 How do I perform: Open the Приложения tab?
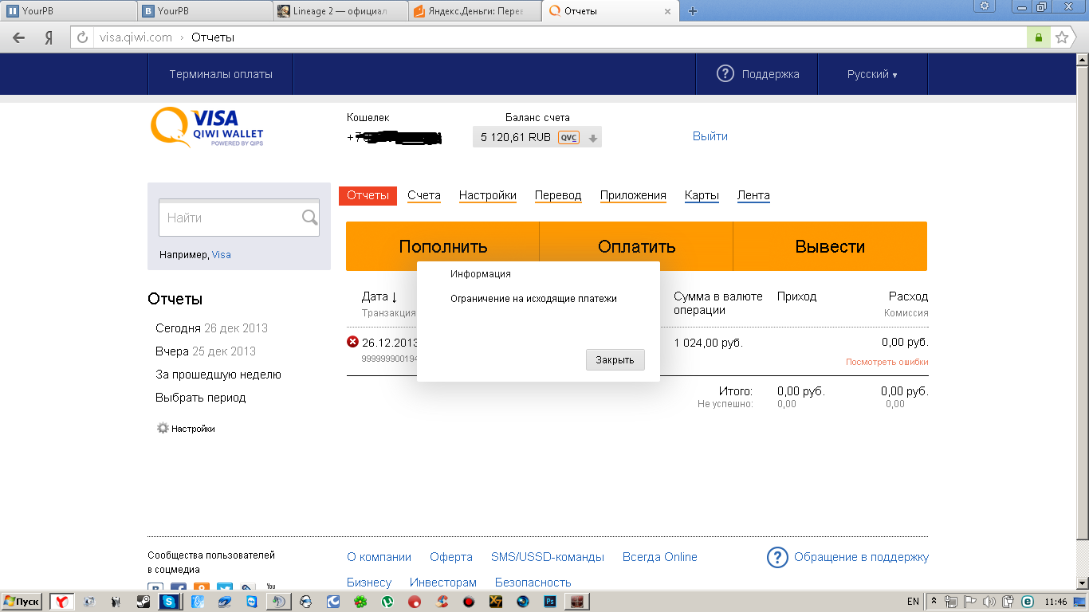pos(633,195)
